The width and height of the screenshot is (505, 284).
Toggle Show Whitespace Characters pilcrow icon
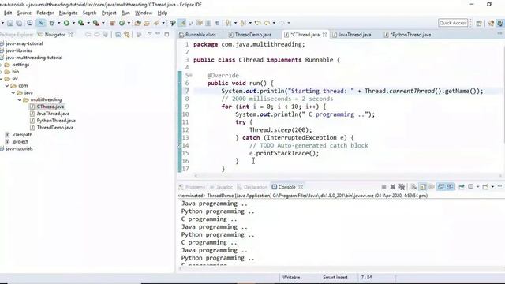217,23
